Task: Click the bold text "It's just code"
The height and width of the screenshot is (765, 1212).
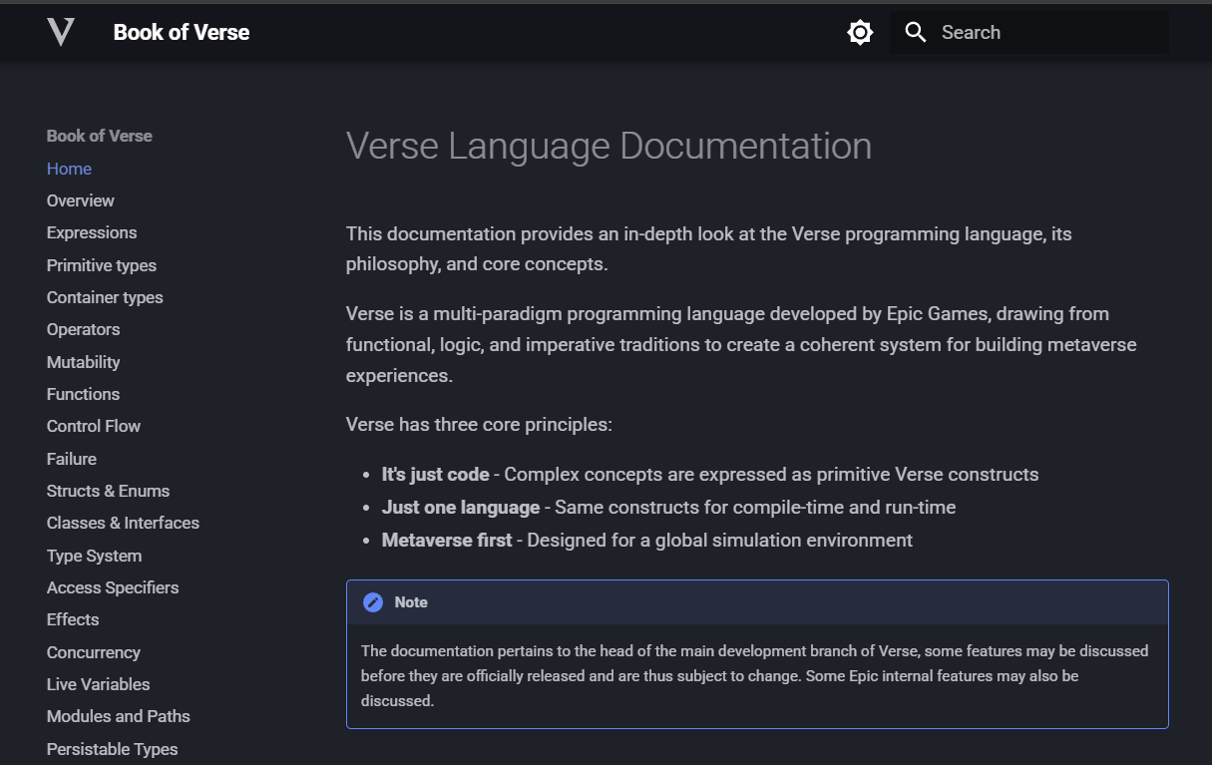Action: [x=435, y=475]
